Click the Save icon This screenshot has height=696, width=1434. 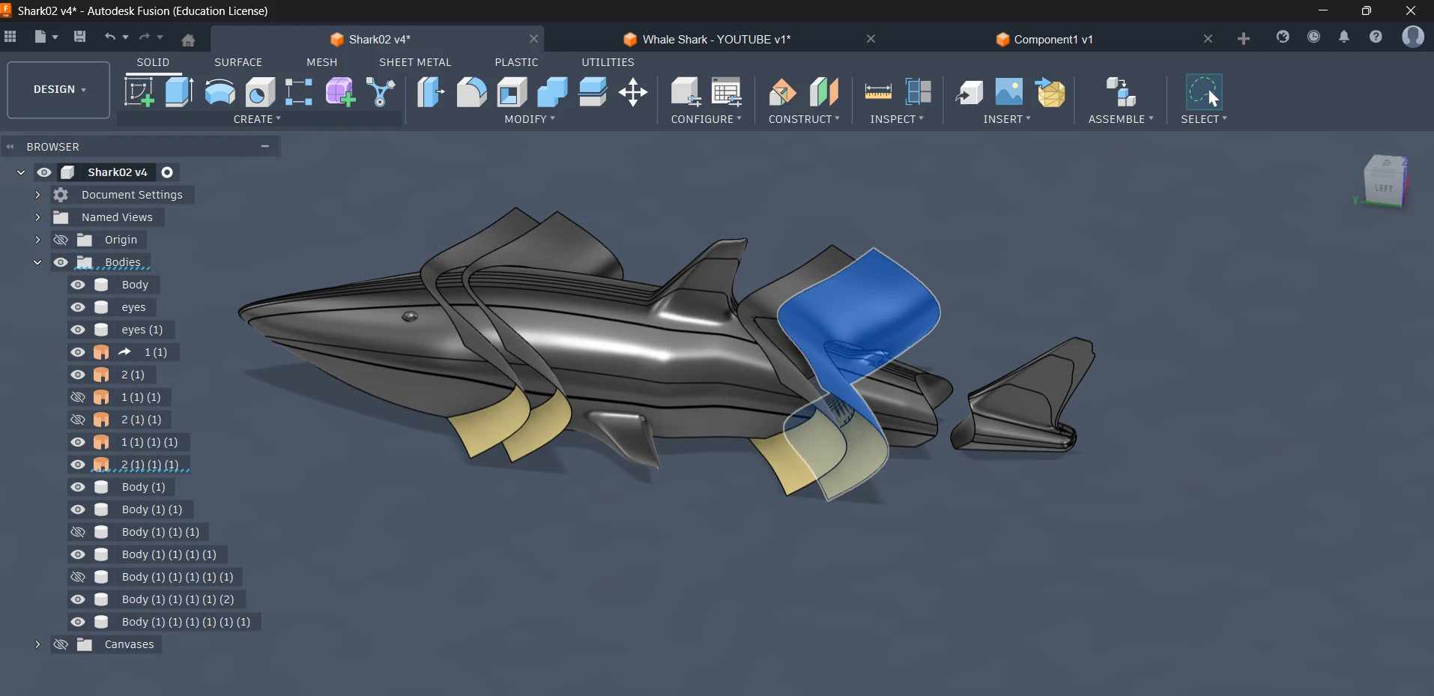[x=80, y=37]
